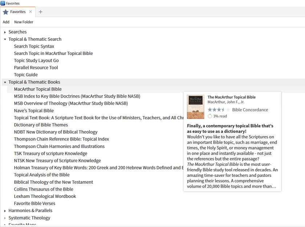This screenshot has height=227, width=305.
Task: Open Biblical Theology of the New Testament
Action: (x=53, y=182)
